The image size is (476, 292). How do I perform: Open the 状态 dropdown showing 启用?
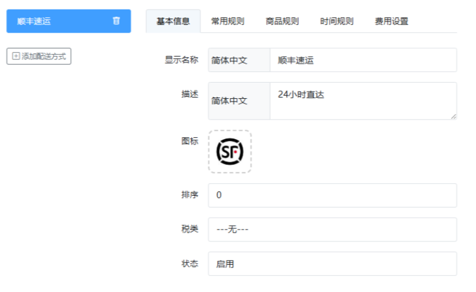click(x=333, y=264)
